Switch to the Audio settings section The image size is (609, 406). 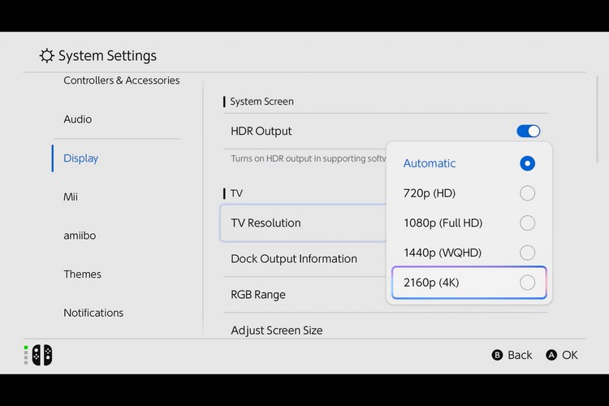pos(78,119)
